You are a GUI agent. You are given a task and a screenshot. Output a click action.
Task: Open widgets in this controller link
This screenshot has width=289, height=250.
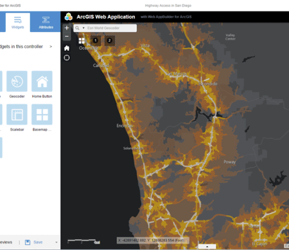[22, 47]
